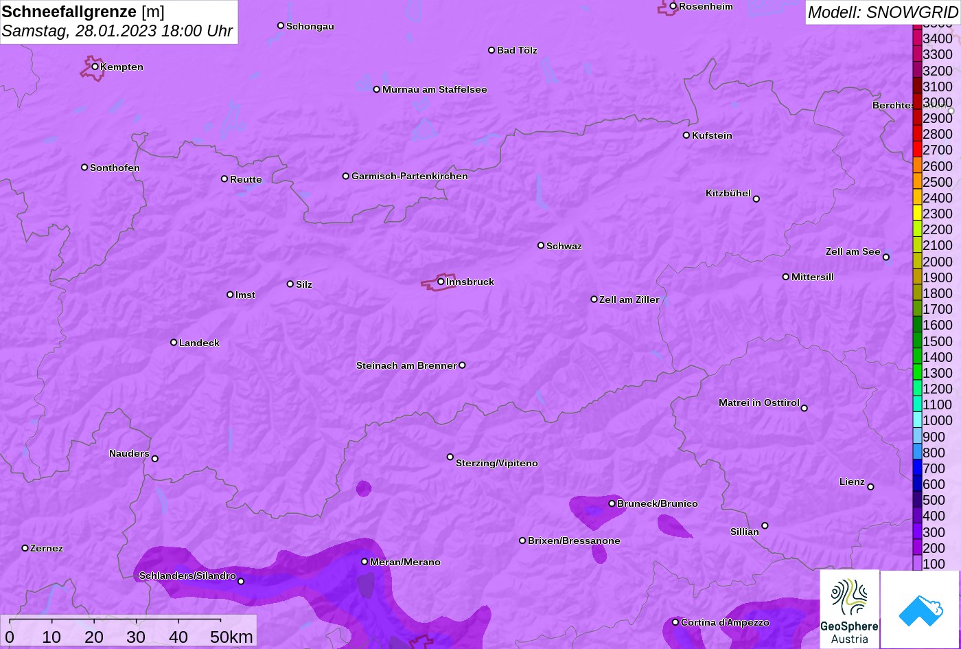Select the date Samstag, 28.01.2023 18:00 Uhr
This screenshot has width=961, height=649.
(117, 31)
